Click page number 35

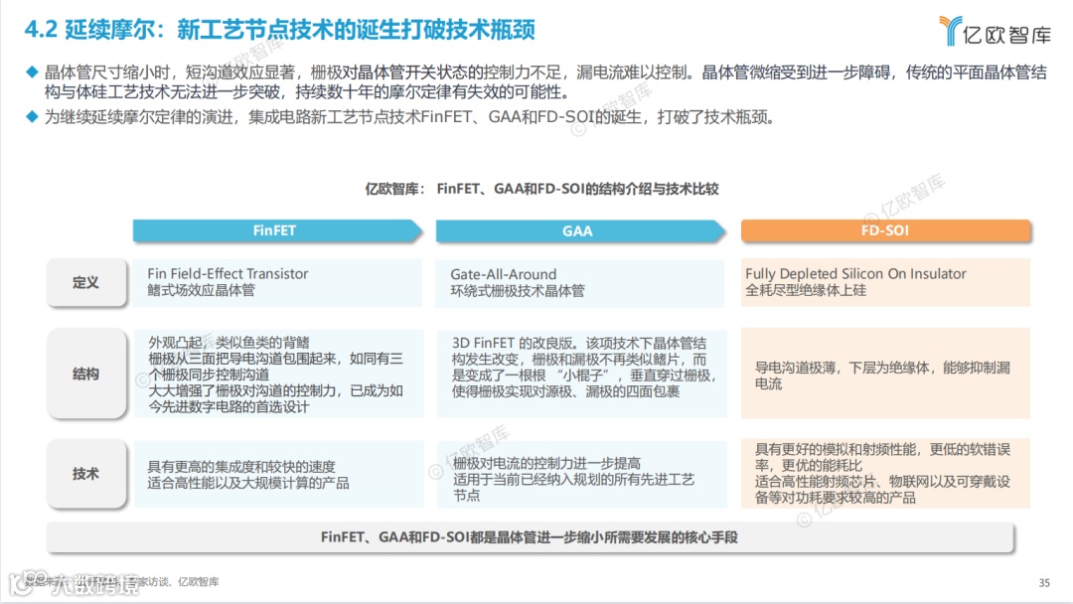point(1043,583)
